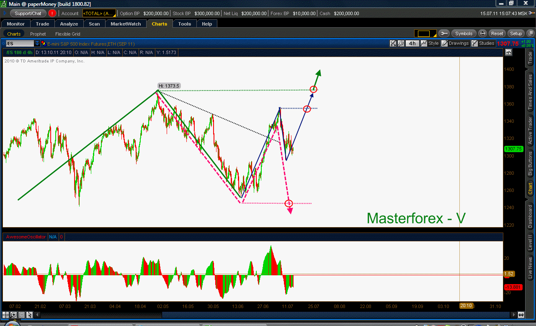Click the Setup button
The image size is (536, 326).
click(516, 34)
